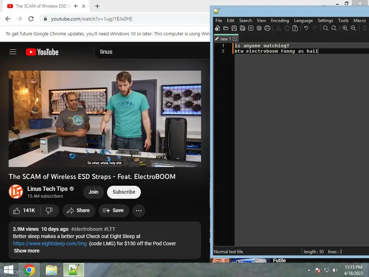Image resolution: width=369 pixels, height=277 pixels.
Task: Open the File menu in Notepad++
Action: (x=219, y=21)
